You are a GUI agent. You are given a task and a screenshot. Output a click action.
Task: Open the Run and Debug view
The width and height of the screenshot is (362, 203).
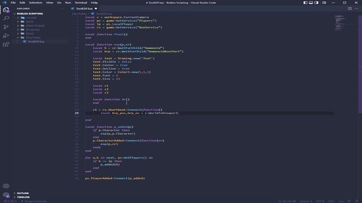[x=6, y=36]
